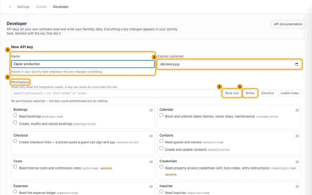The image size is (312, 195).
Task: Apply the Writes permission filter
Action: [x=250, y=93]
